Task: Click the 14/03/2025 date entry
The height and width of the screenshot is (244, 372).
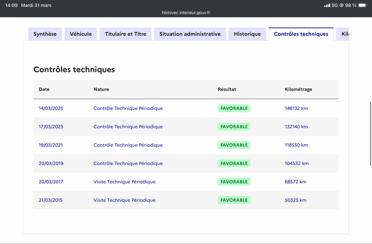Action: coord(51,108)
